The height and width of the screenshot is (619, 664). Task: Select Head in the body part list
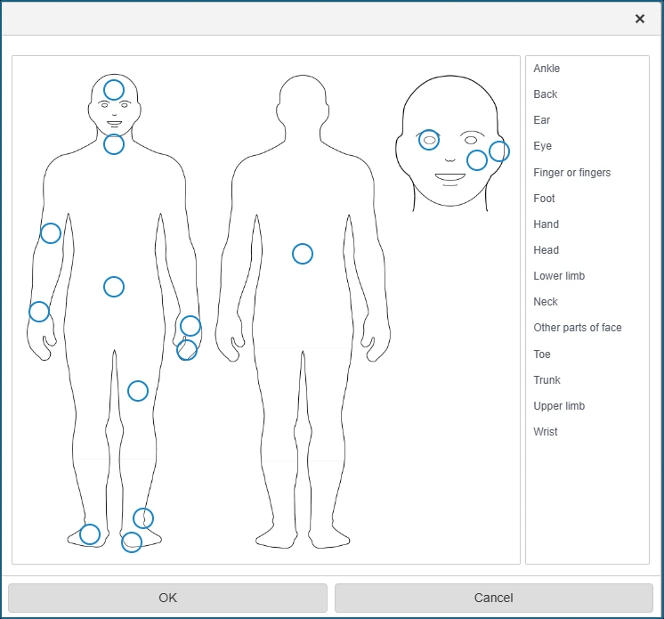tap(547, 250)
